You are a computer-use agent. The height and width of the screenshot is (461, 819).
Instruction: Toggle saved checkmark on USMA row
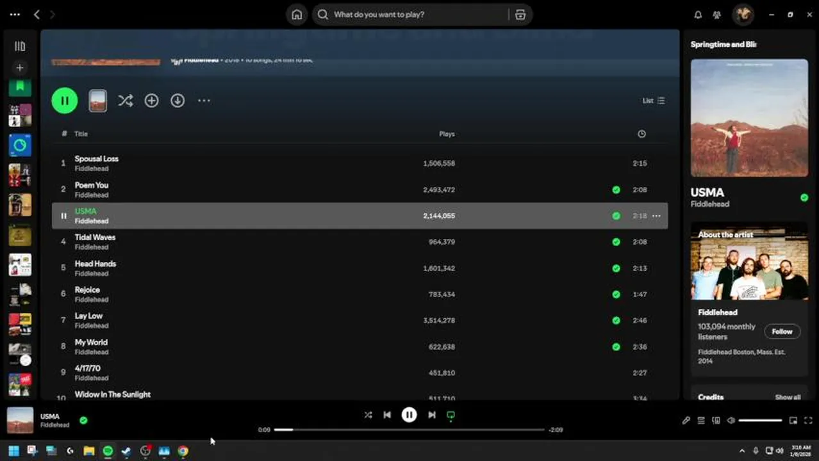(616, 216)
